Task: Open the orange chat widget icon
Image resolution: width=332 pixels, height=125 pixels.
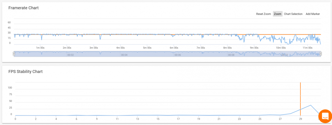Action: coord(325,116)
